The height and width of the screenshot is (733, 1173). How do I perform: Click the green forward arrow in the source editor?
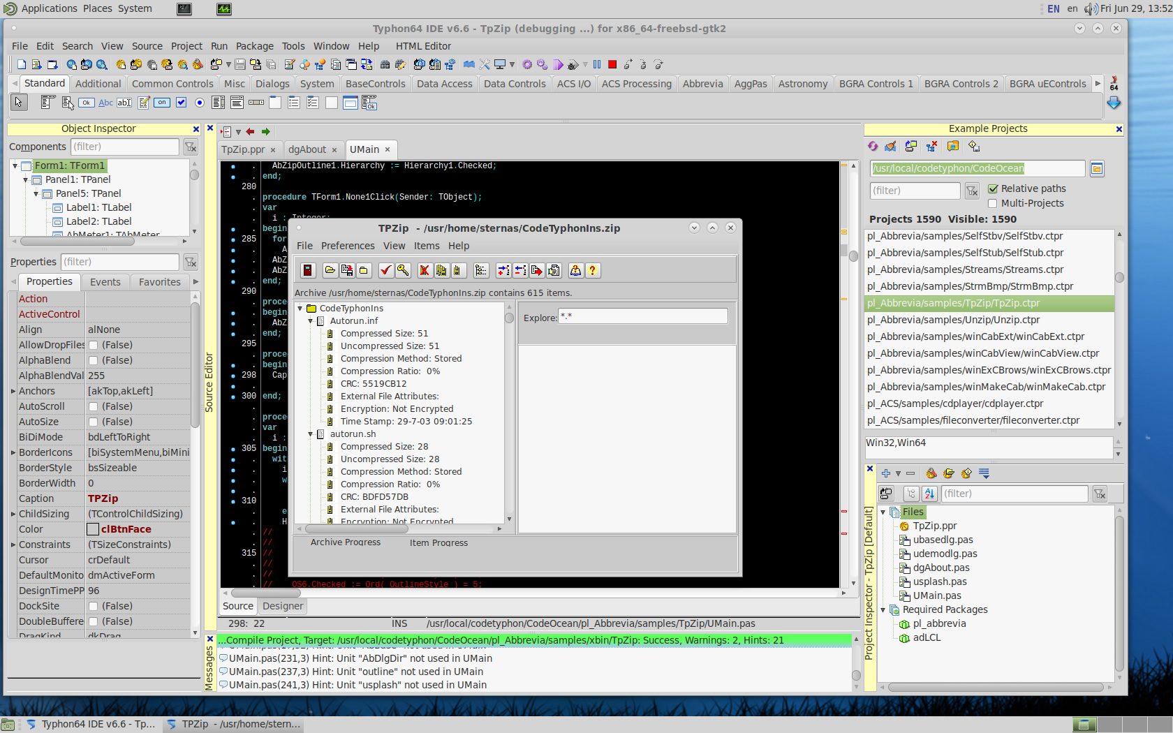pos(265,131)
